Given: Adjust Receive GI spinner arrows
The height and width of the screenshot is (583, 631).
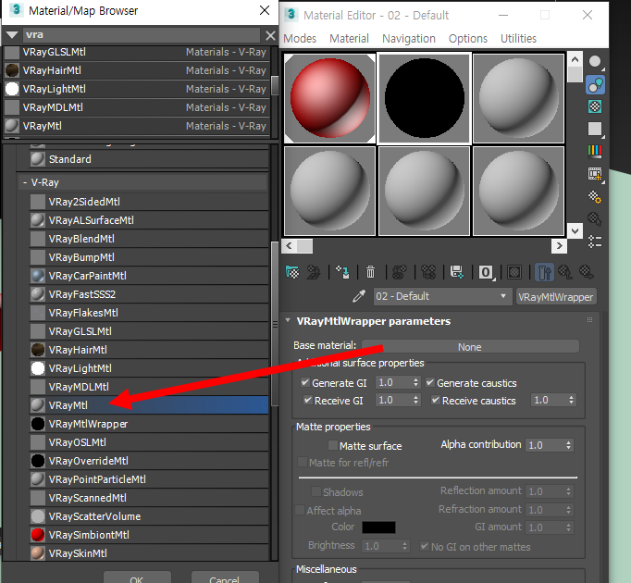Looking at the screenshot, I should (x=415, y=400).
